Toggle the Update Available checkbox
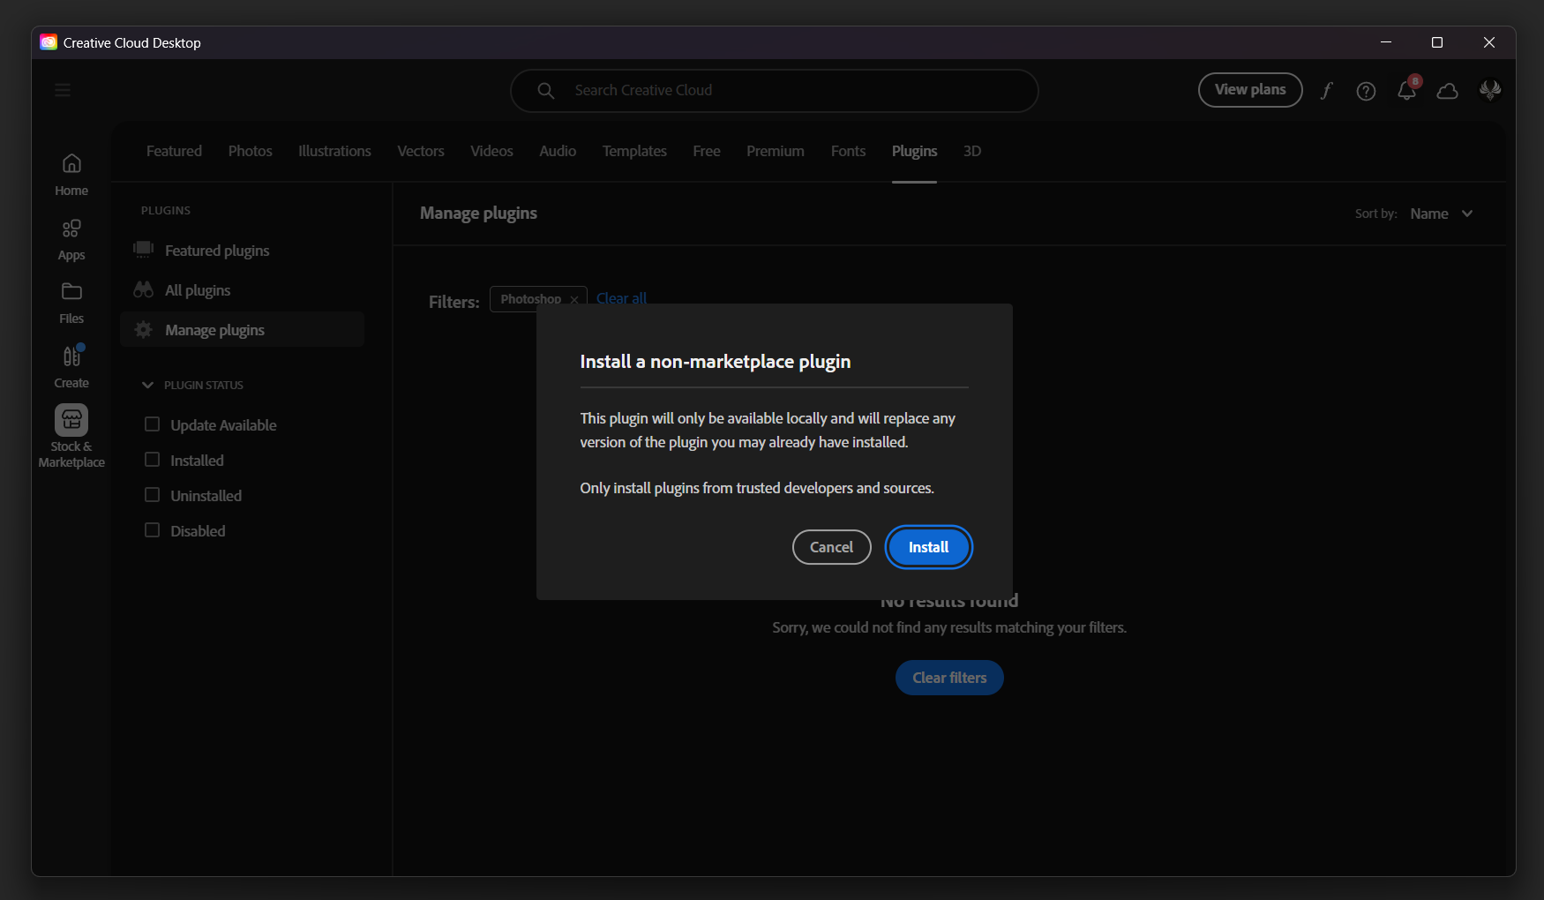The image size is (1544, 900). point(153,424)
